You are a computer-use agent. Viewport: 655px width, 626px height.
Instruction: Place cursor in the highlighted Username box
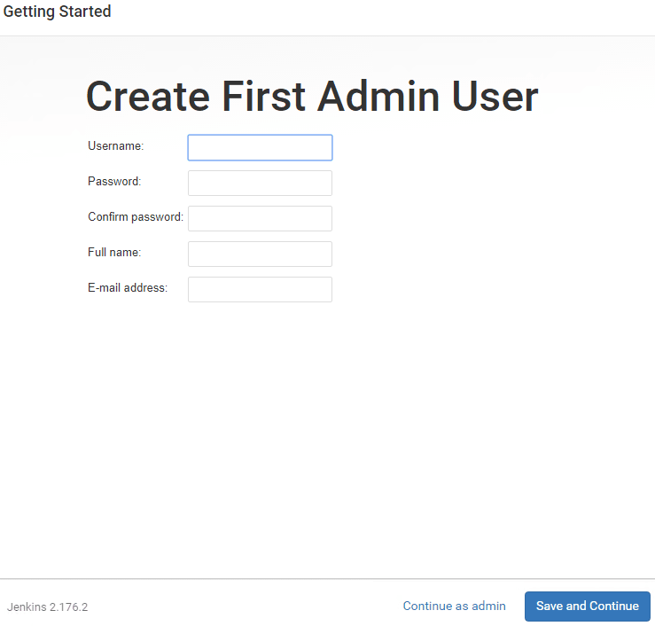pyautogui.click(x=260, y=147)
